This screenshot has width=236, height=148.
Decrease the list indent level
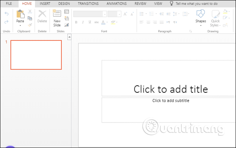point(162,14)
